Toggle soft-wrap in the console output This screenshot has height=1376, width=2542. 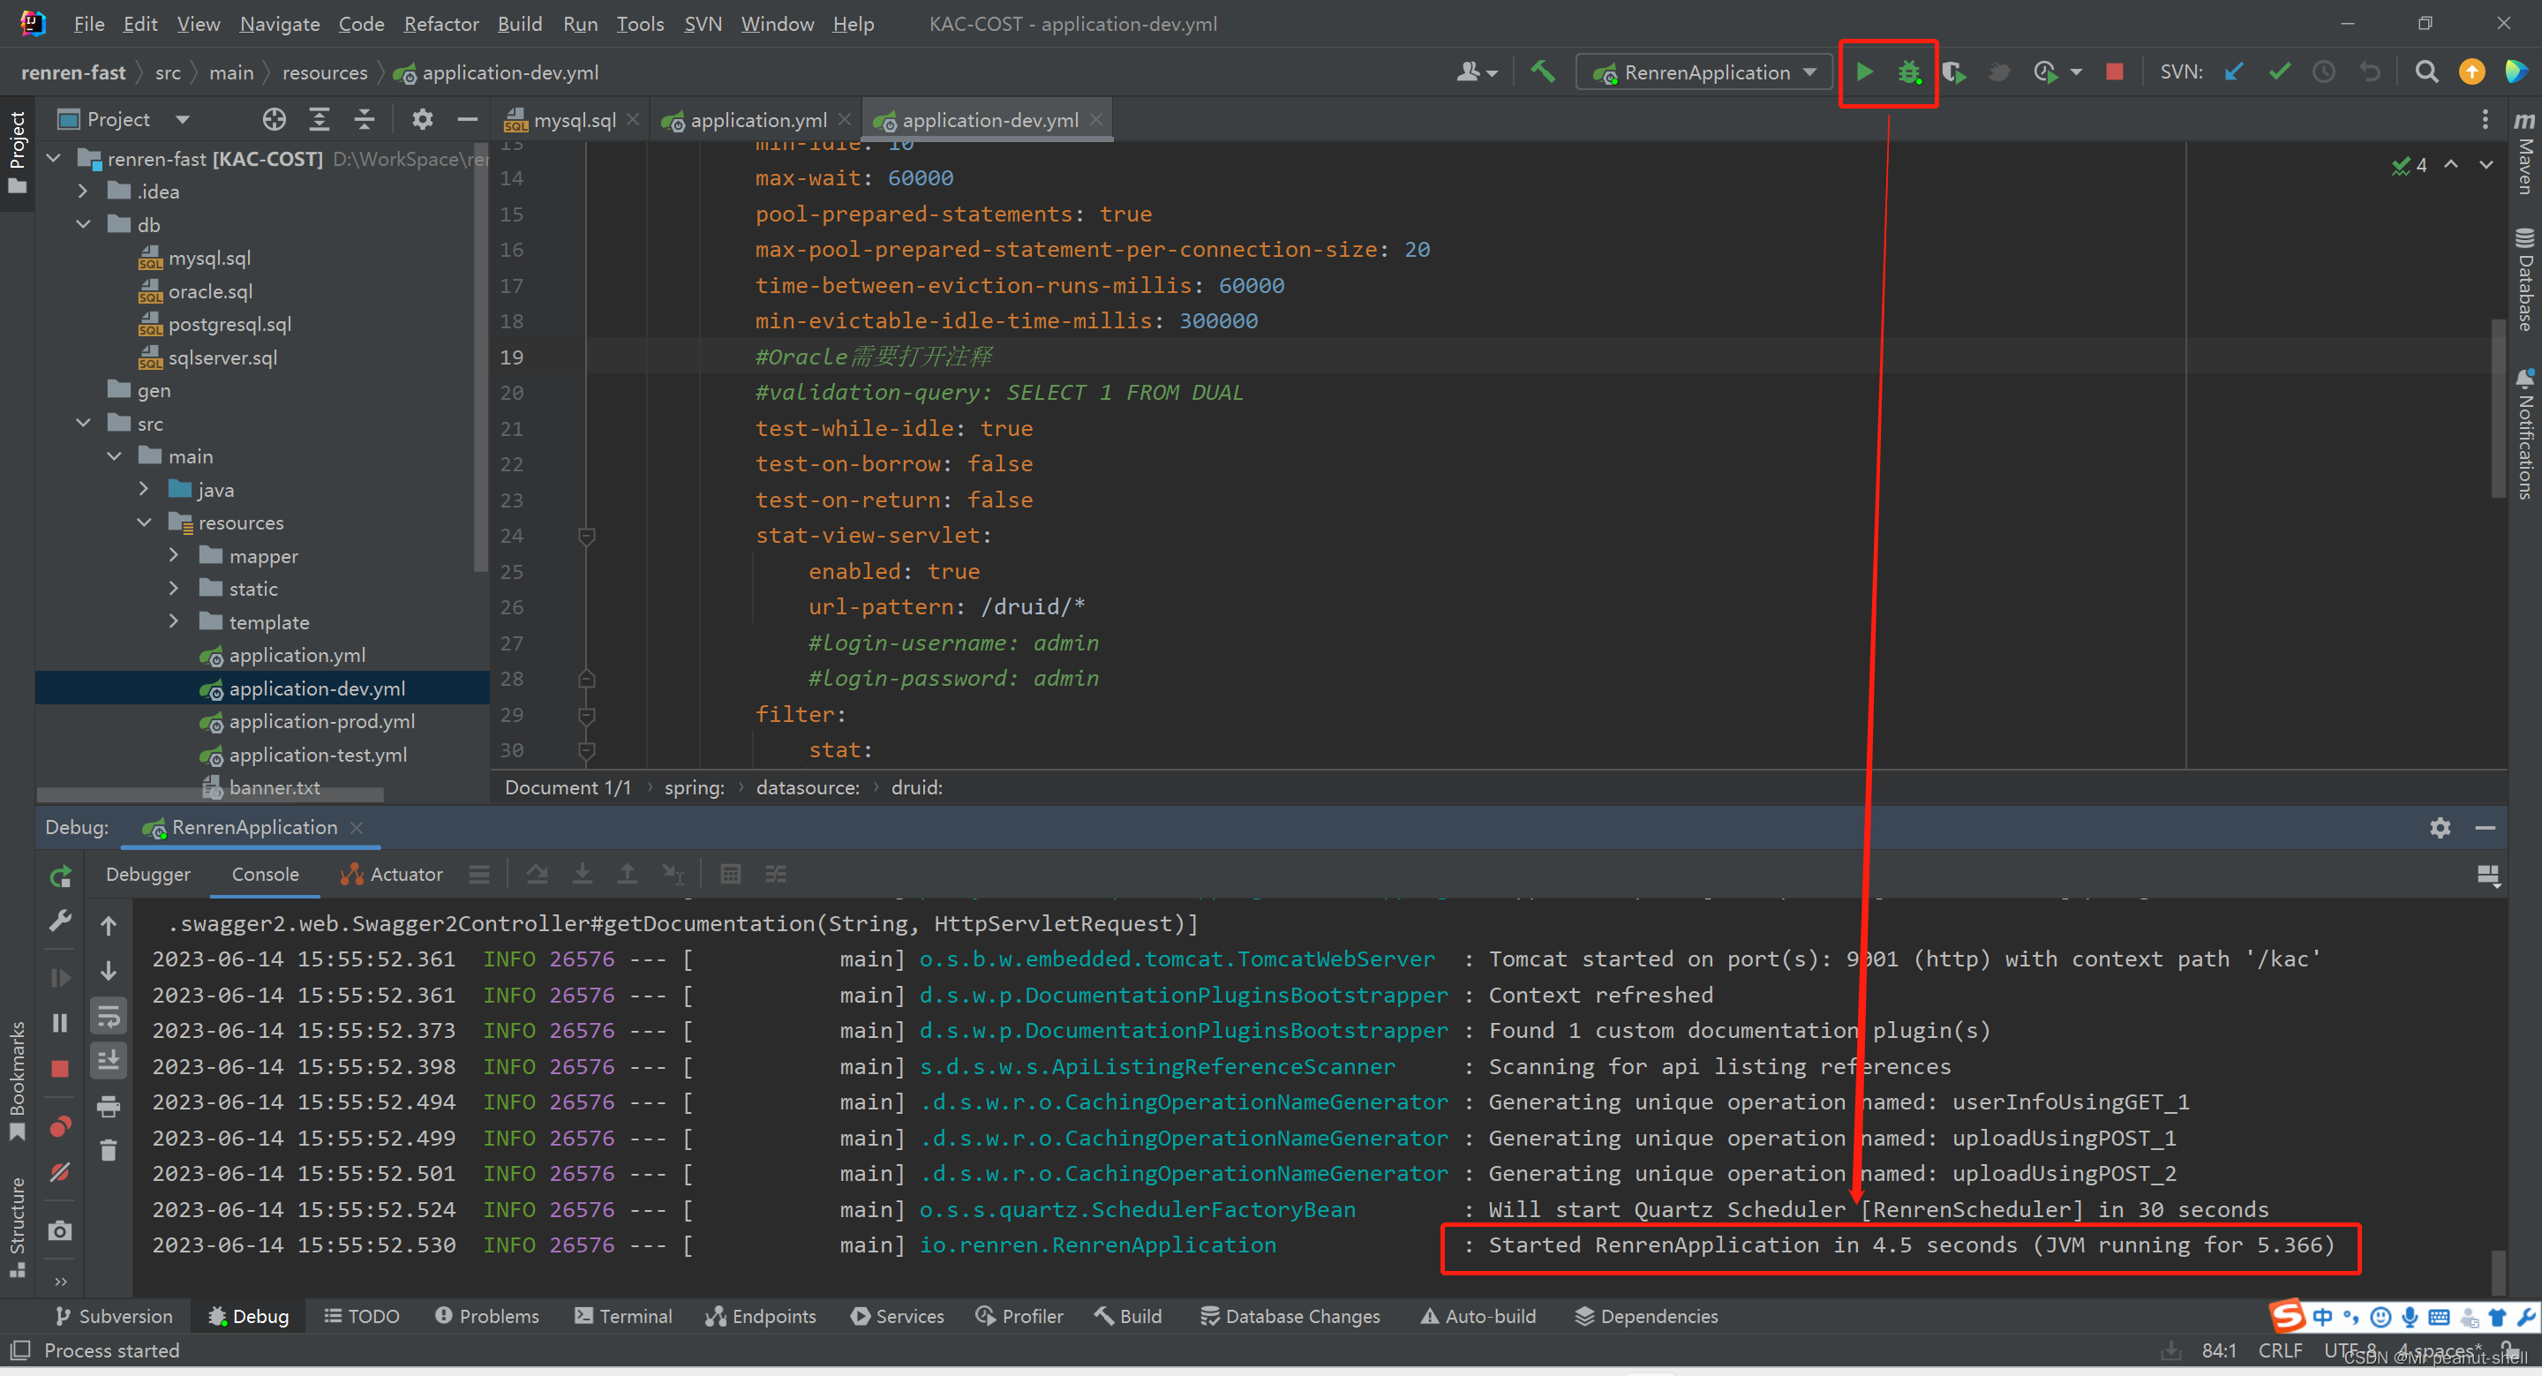coord(109,1016)
